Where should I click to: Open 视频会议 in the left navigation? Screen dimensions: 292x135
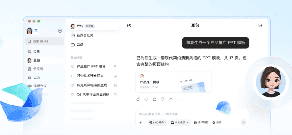pos(45,86)
